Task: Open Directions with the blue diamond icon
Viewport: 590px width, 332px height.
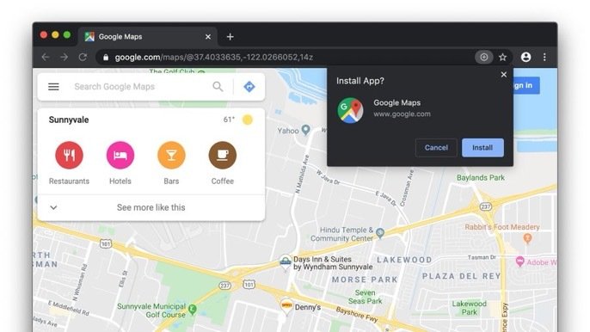Action: click(x=249, y=87)
